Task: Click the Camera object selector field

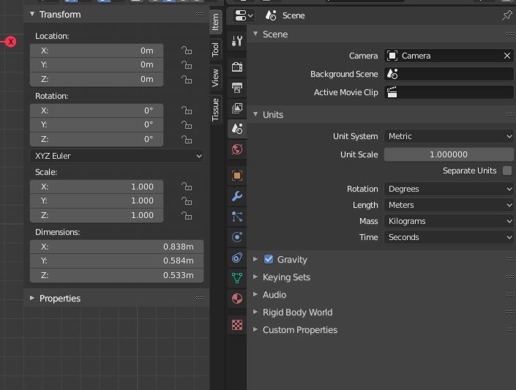Action: [x=449, y=56]
